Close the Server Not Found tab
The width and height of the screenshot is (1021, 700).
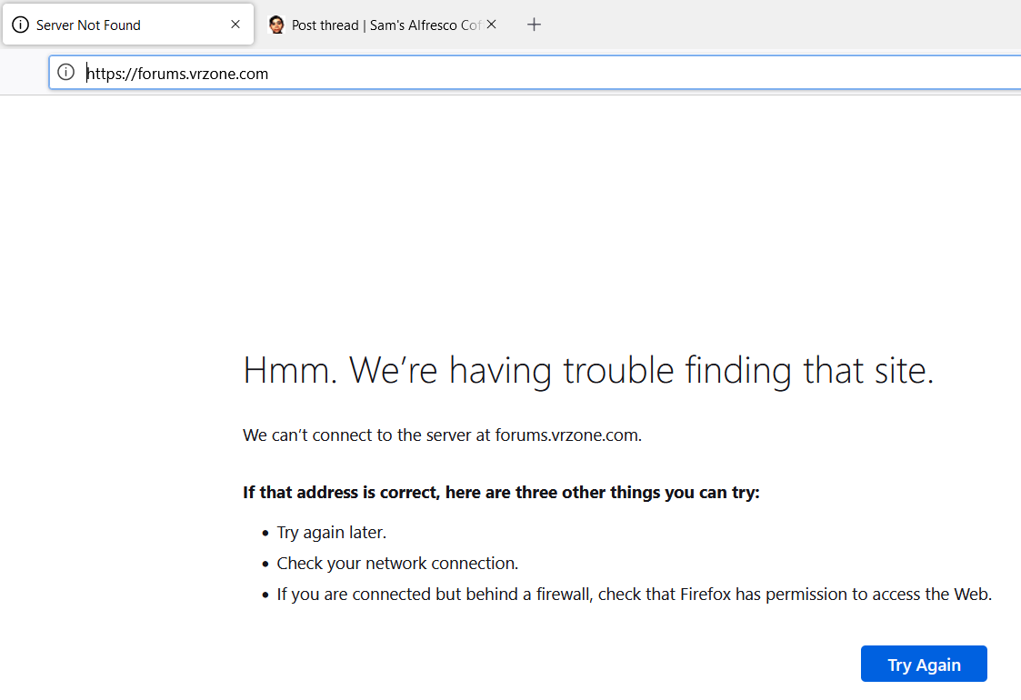tap(235, 25)
